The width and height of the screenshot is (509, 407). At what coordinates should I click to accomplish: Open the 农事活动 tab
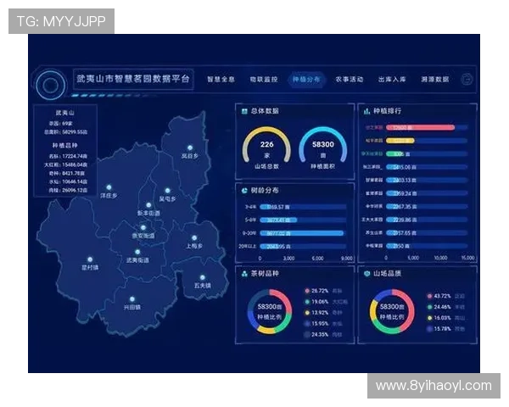click(350, 79)
